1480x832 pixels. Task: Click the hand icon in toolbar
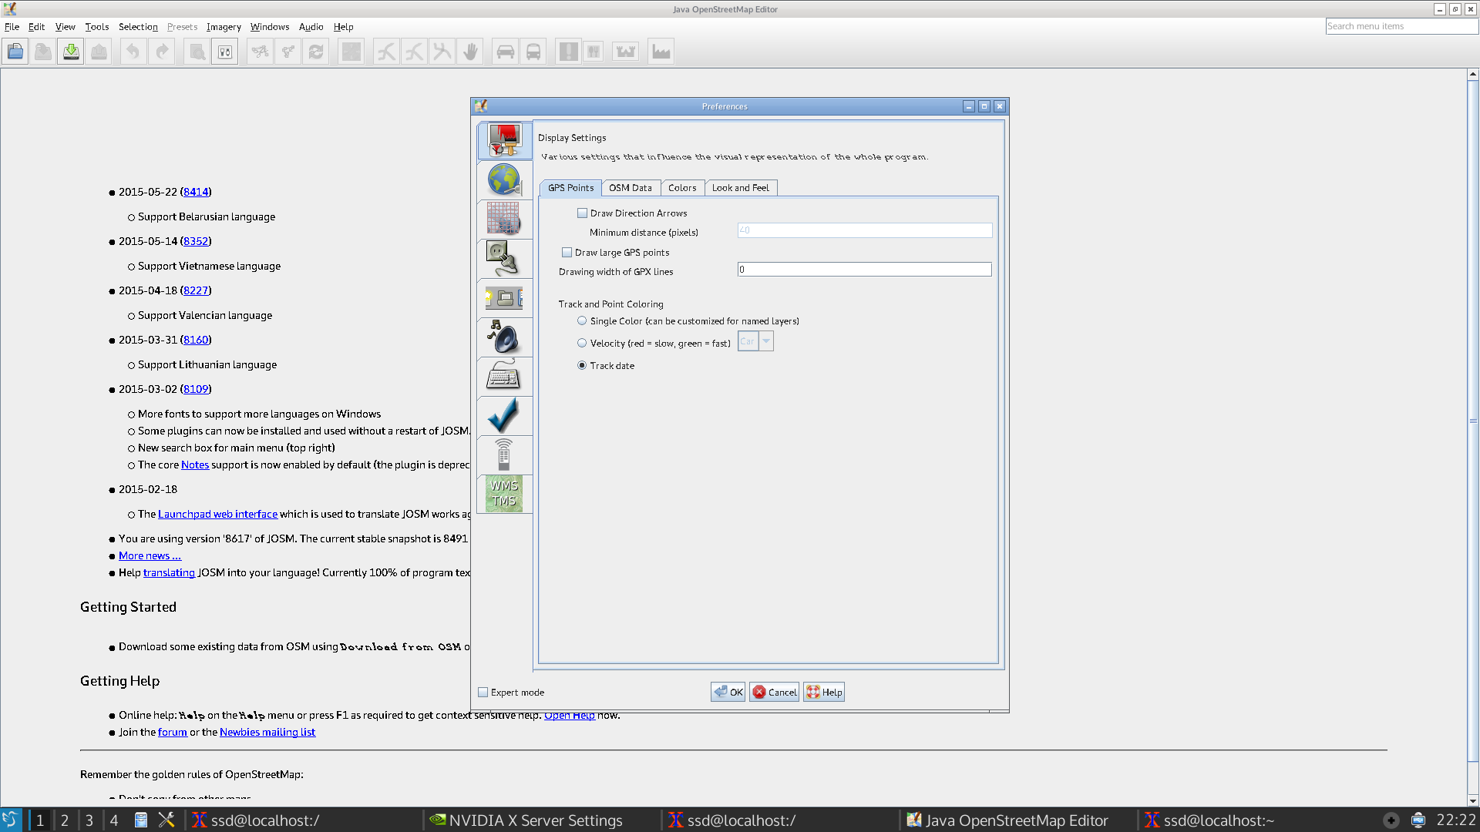[470, 52]
